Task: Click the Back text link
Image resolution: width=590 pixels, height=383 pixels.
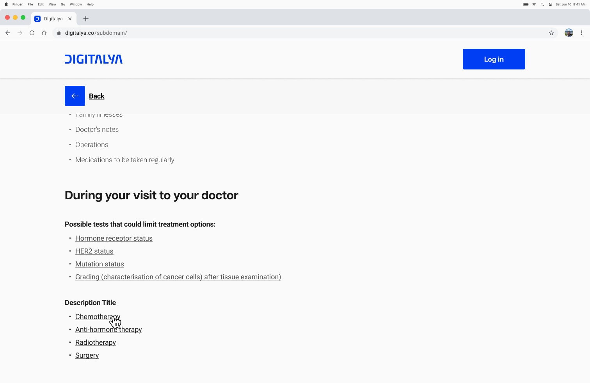Action: (x=96, y=96)
